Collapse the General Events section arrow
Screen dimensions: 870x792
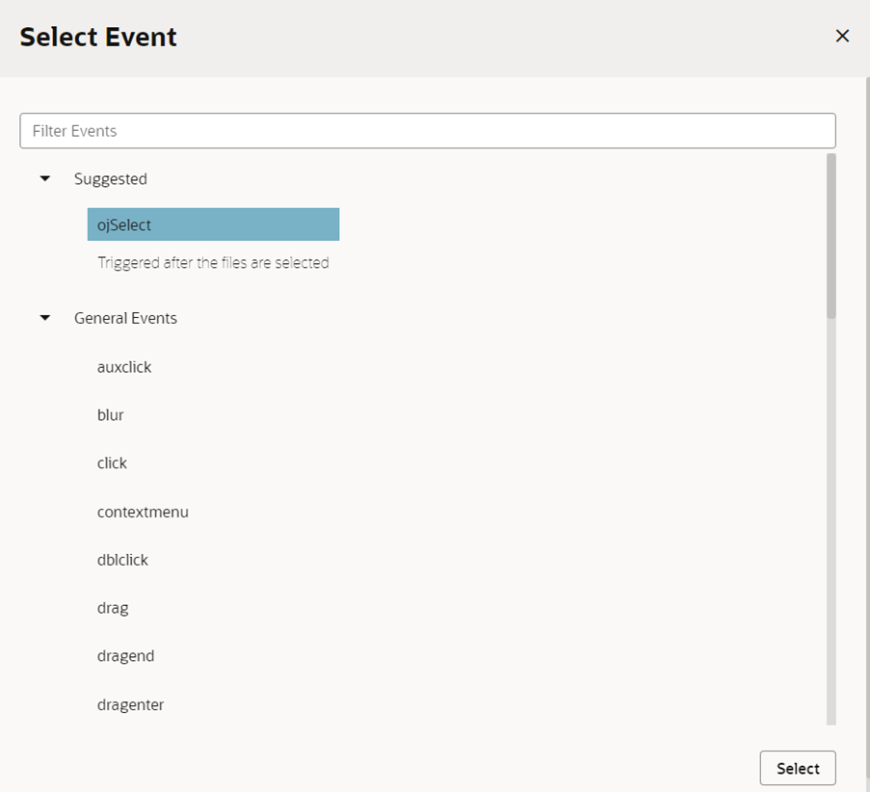pyautogui.click(x=45, y=318)
